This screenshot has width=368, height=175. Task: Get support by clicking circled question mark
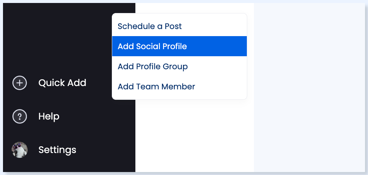coord(20,116)
